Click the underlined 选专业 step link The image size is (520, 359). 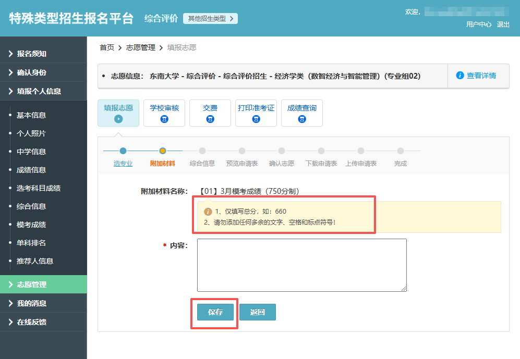point(123,164)
